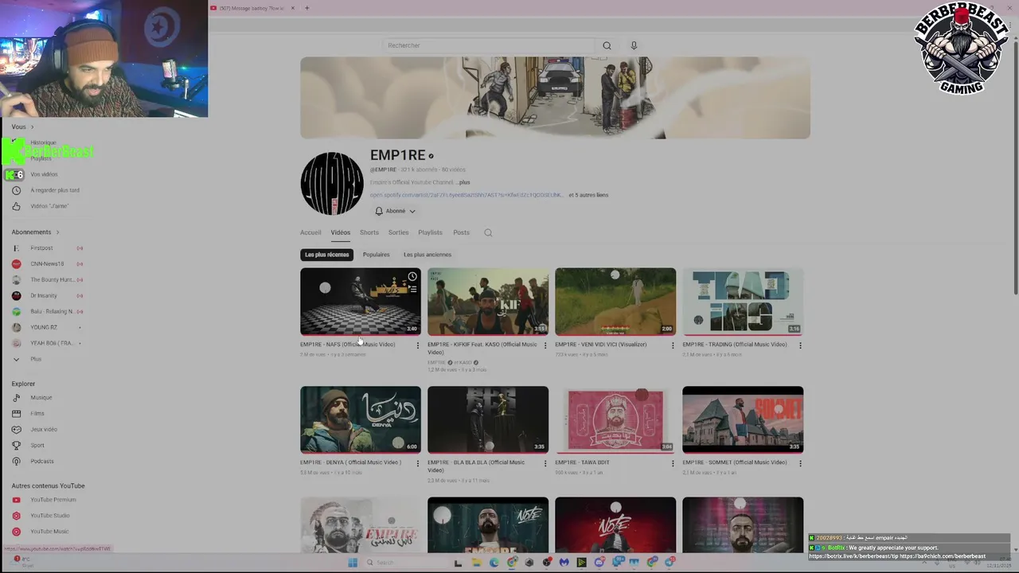Switch to the Sorties channel tab
1019x573 pixels.
[x=399, y=232]
